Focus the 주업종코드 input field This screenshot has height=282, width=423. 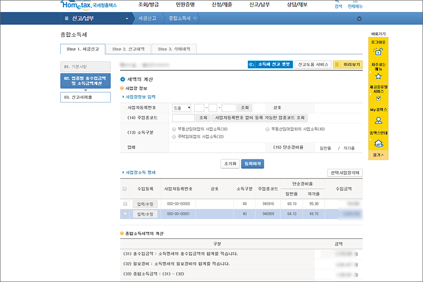point(183,117)
